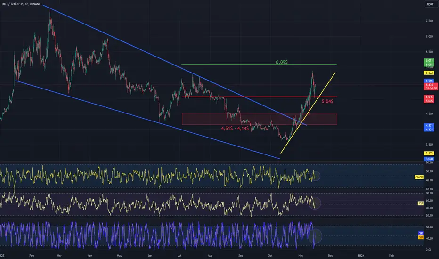Click the CHOP indicator label

tap(419, 177)
